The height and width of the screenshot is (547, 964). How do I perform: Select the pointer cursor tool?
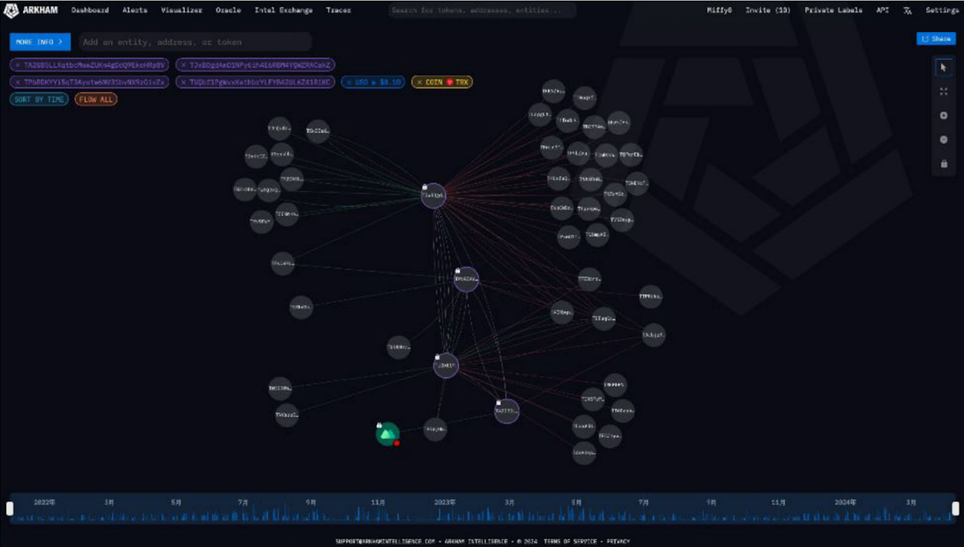tap(944, 68)
